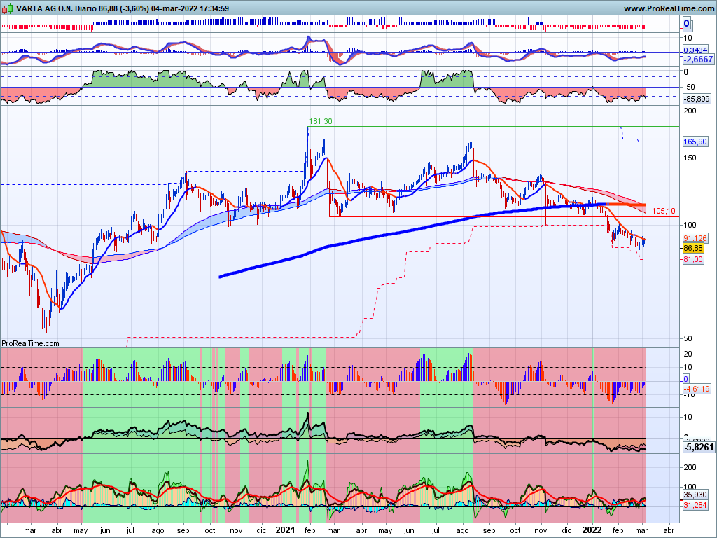Click the 150 price scale label
The height and width of the screenshot is (538, 717).
coord(690,158)
